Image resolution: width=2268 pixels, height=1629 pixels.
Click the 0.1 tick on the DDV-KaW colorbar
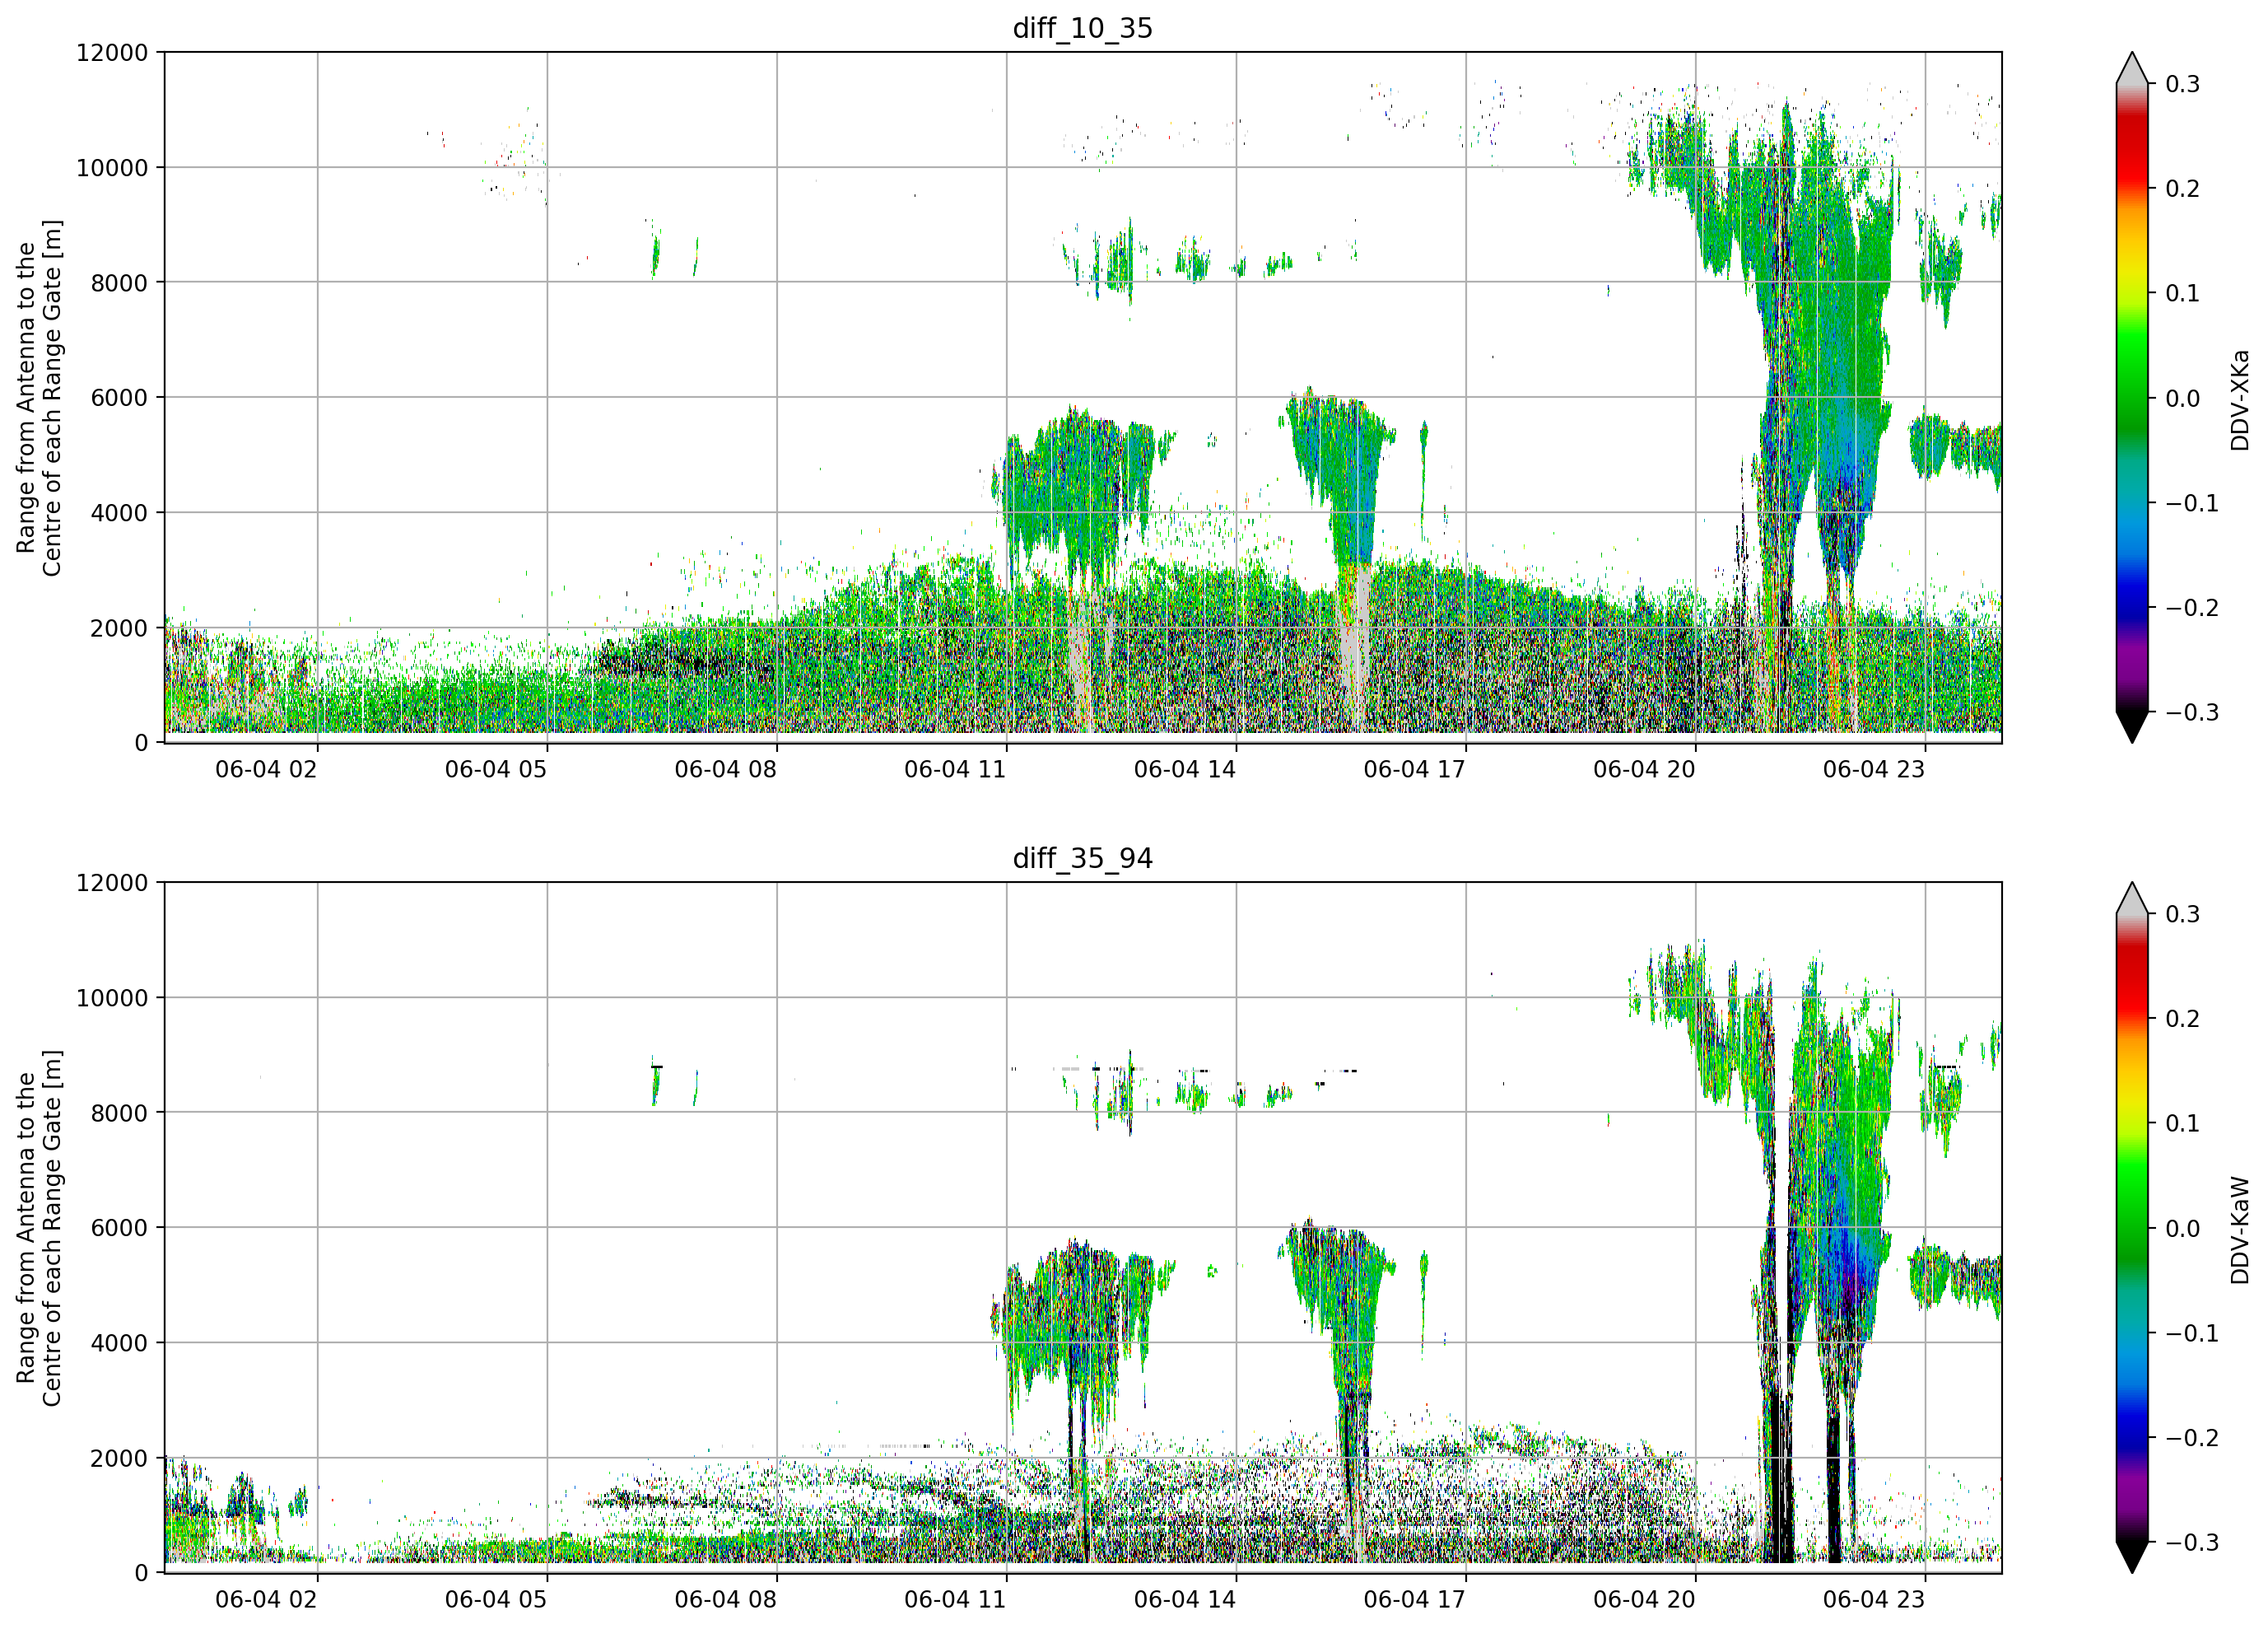point(2182,1123)
